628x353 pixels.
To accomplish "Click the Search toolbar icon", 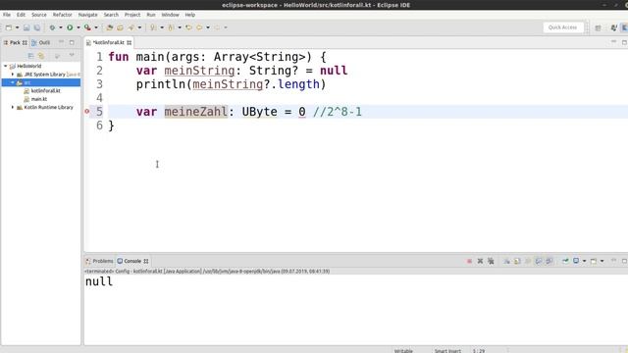I will coord(131,27).
